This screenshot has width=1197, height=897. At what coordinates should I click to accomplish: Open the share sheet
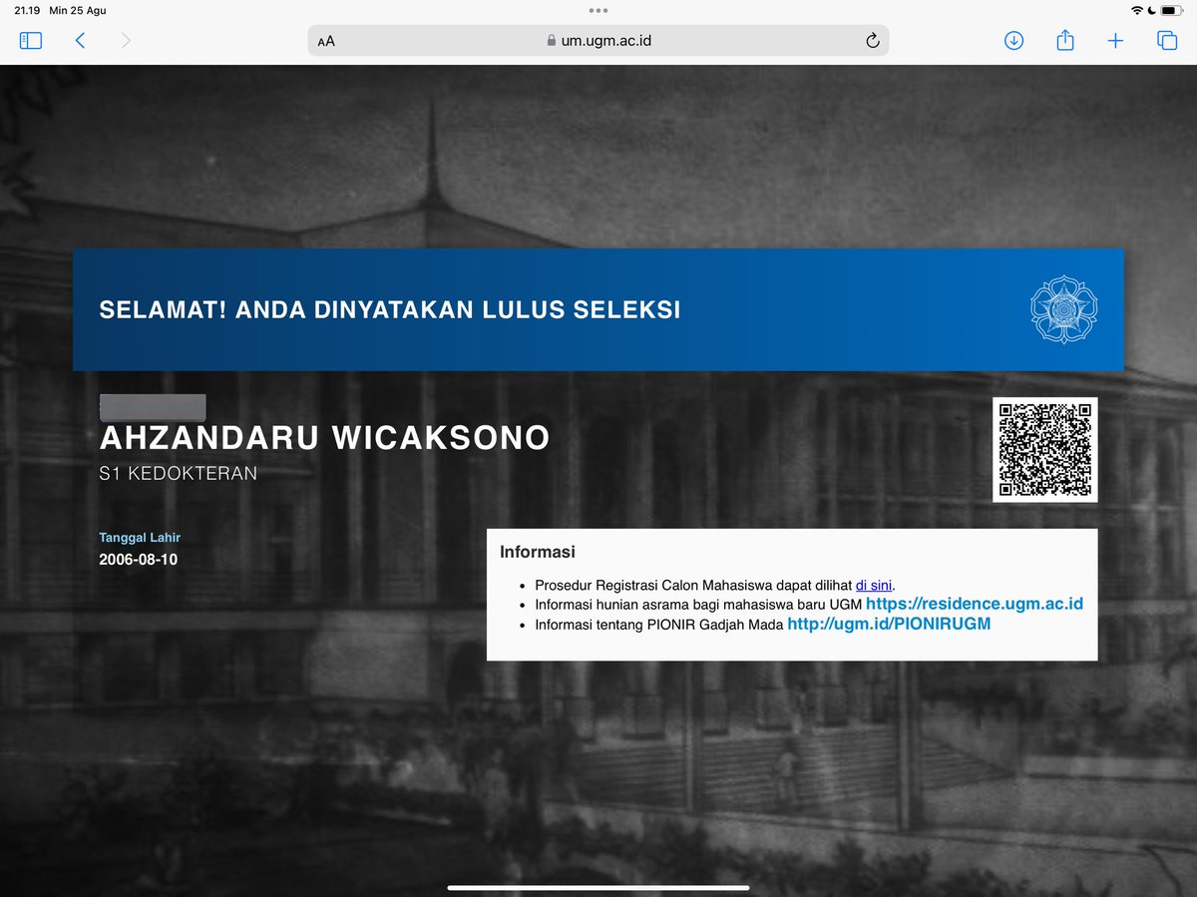(1064, 40)
